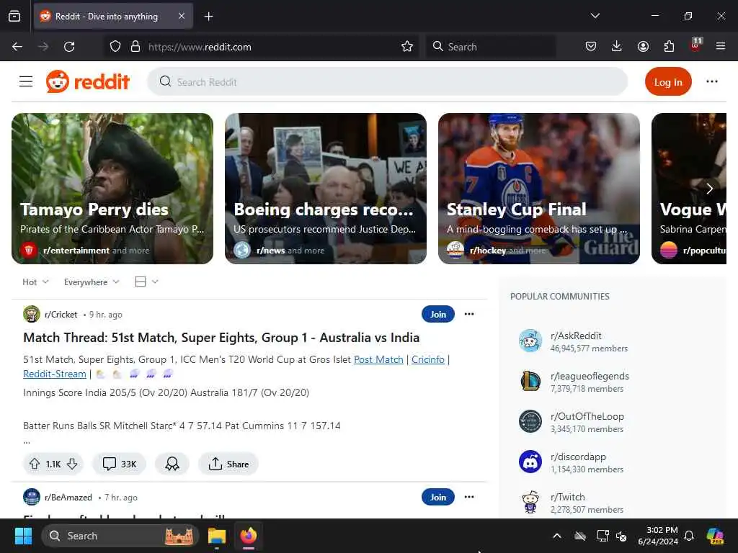Go back with browser back arrow
Screen dimensions: 738x553
tap(17, 47)
